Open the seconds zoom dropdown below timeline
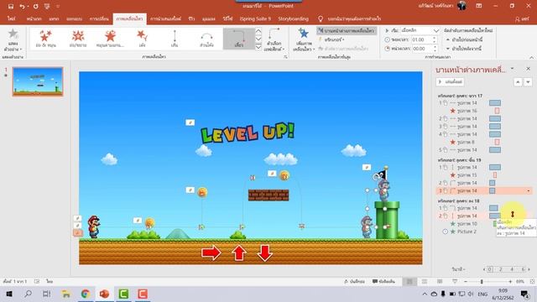The image size is (537, 302). click(459, 269)
